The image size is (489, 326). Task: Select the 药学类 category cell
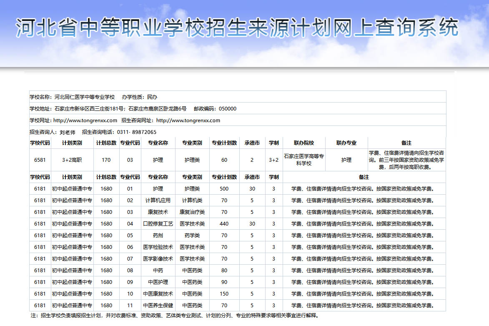192,236
